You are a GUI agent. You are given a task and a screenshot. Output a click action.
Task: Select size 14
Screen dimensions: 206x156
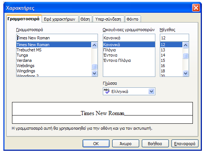click(171, 55)
